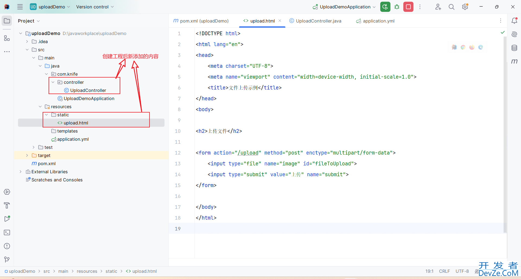Open the Project view options dropdown

[x=29, y=21]
